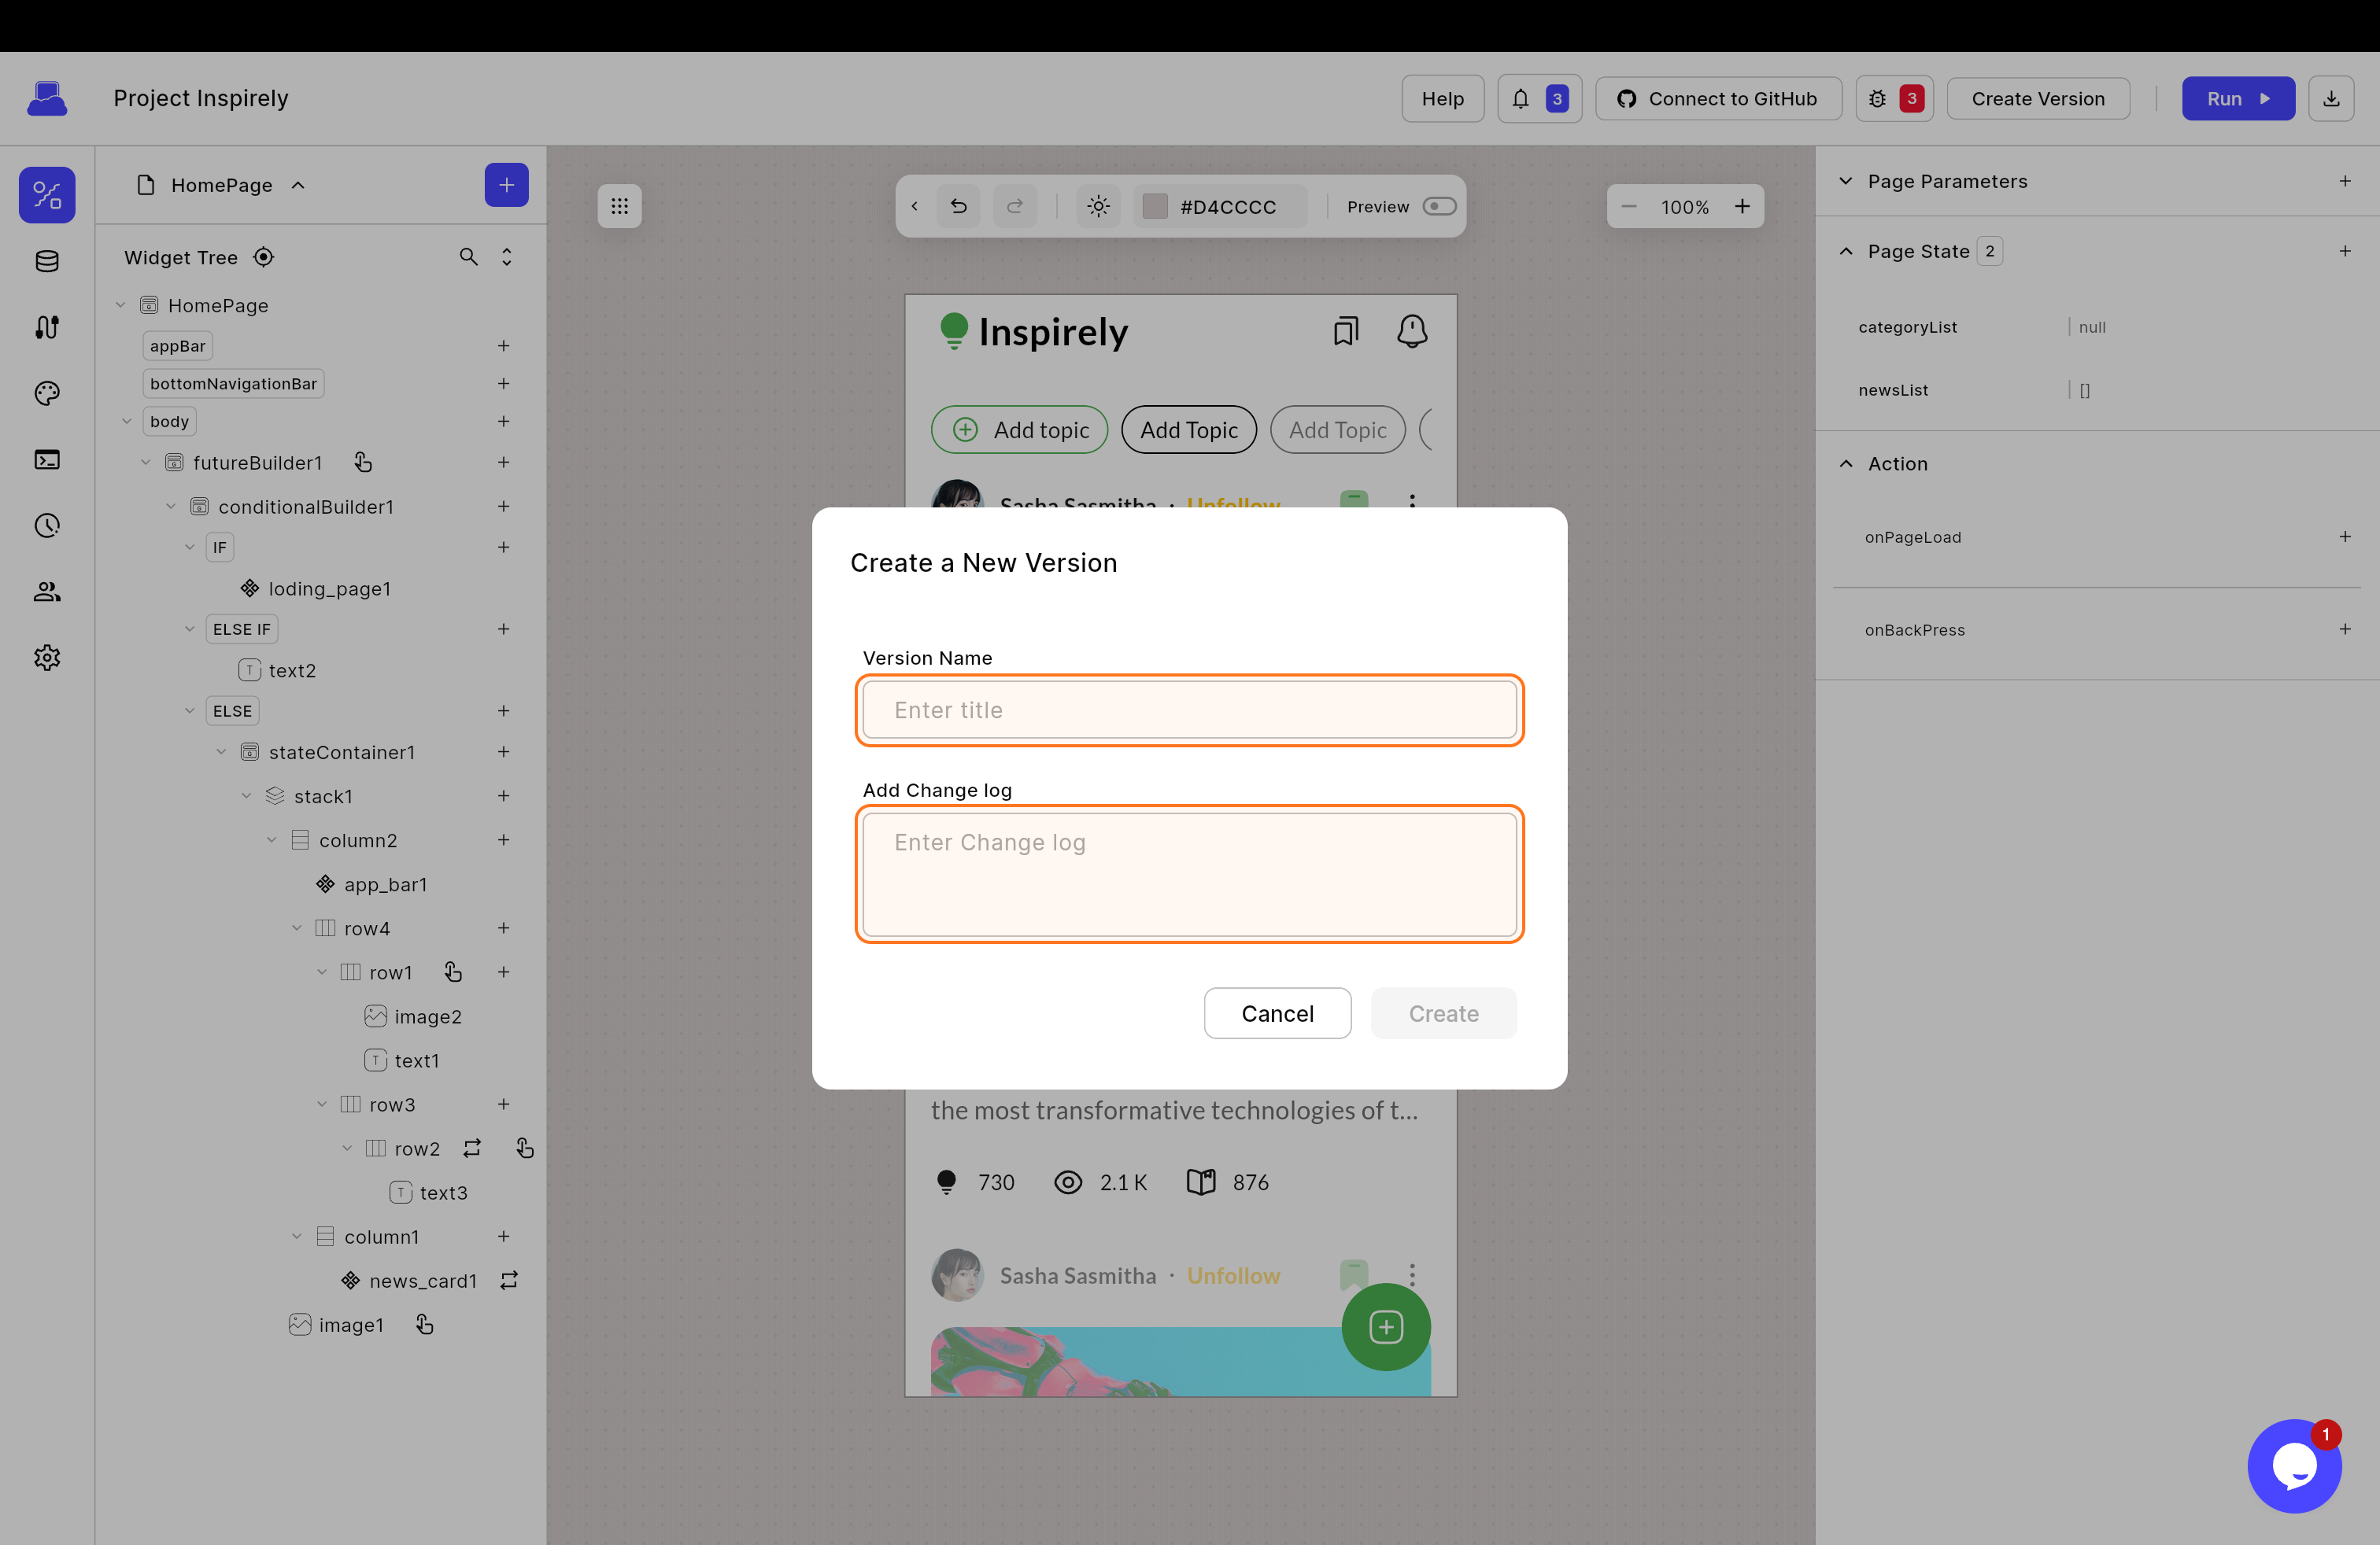Collapse the Page State section
Screen dimensions: 2380x1545
[1846, 251]
